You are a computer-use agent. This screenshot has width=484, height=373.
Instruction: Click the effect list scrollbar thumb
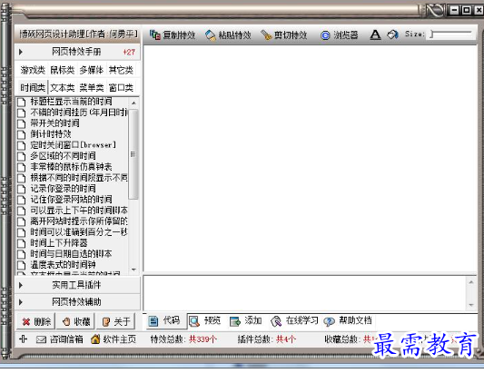click(133, 154)
